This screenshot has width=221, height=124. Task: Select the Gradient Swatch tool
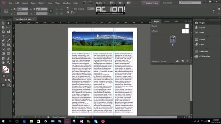[3, 54]
